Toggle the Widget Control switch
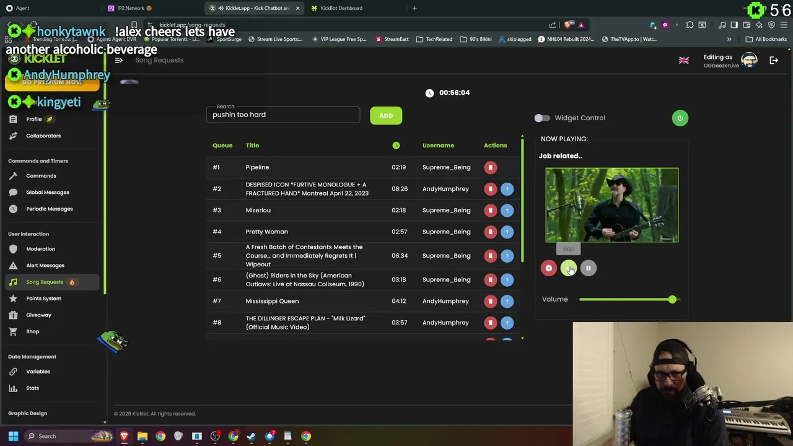793x446 pixels. (542, 118)
